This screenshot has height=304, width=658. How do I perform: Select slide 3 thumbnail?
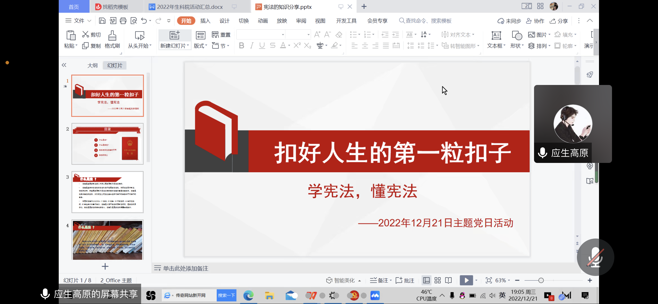[x=107, y=192]
